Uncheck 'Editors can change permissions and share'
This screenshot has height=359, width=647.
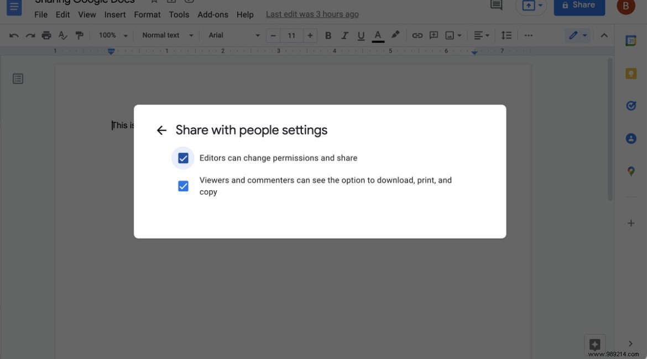183,158
